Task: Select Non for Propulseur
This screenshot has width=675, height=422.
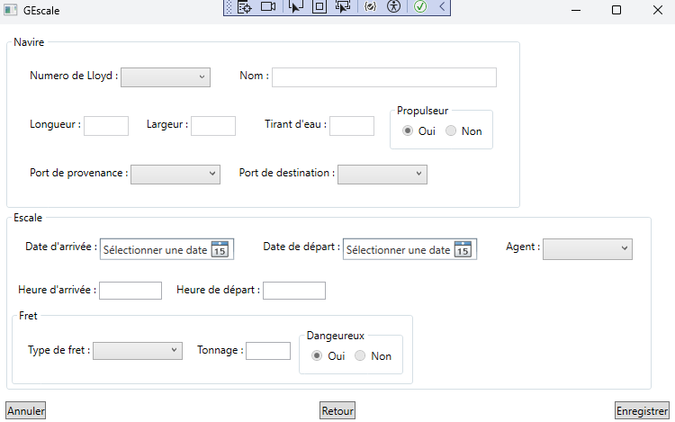Action: pos(452,131)
